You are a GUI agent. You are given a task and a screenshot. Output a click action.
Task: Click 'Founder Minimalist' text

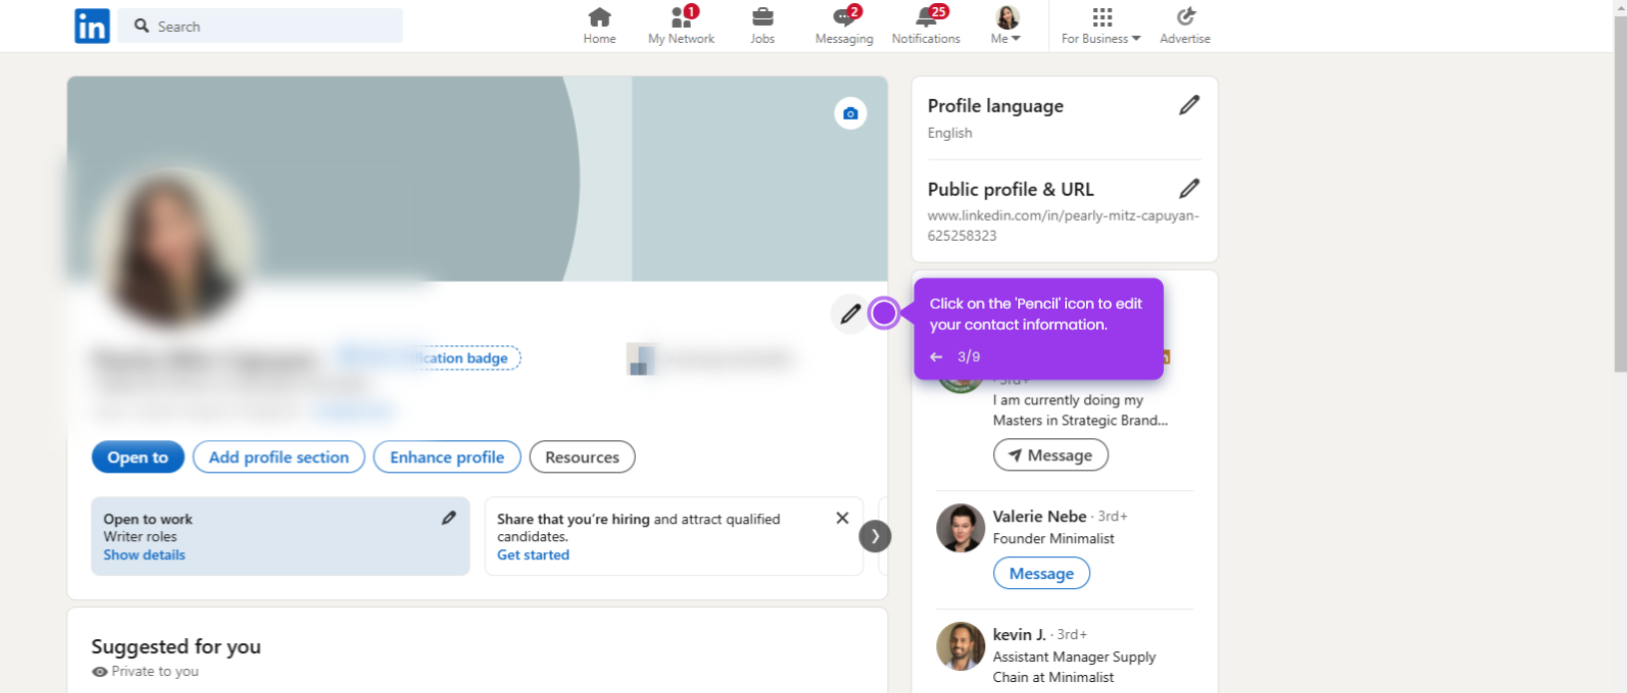1053,538
